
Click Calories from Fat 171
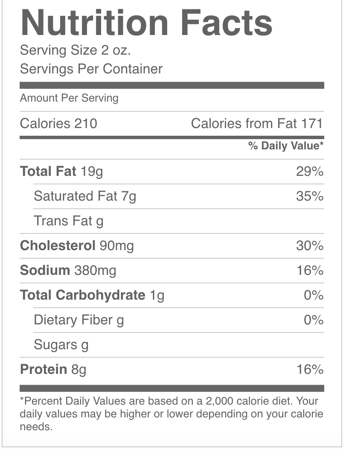click(x=257, y=124)
